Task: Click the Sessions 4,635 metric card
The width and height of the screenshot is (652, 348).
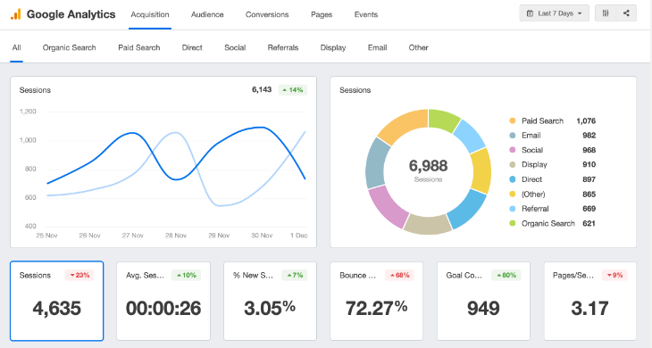Action: click(x=56, y=301)
